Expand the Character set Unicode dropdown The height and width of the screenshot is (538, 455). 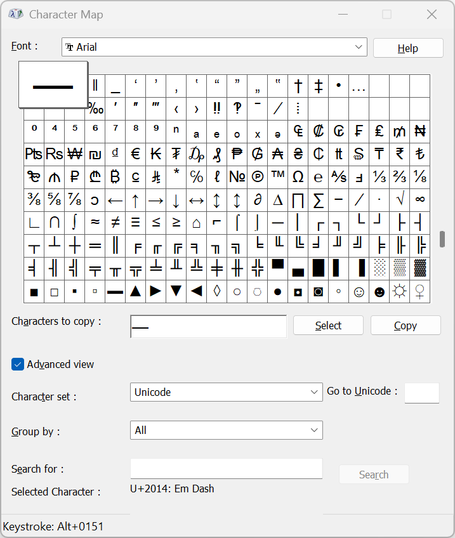click(227, 392)
